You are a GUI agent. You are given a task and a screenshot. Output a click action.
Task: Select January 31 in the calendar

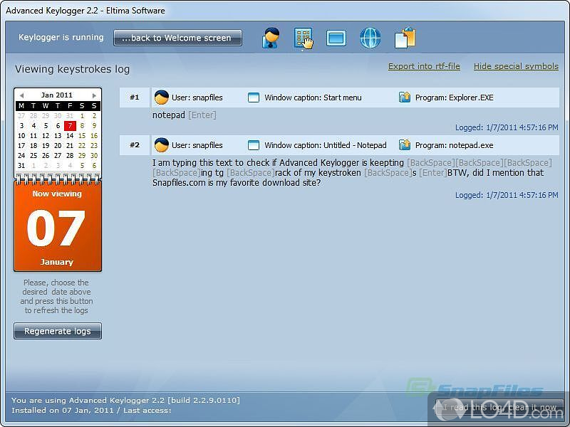coord(21,165)
